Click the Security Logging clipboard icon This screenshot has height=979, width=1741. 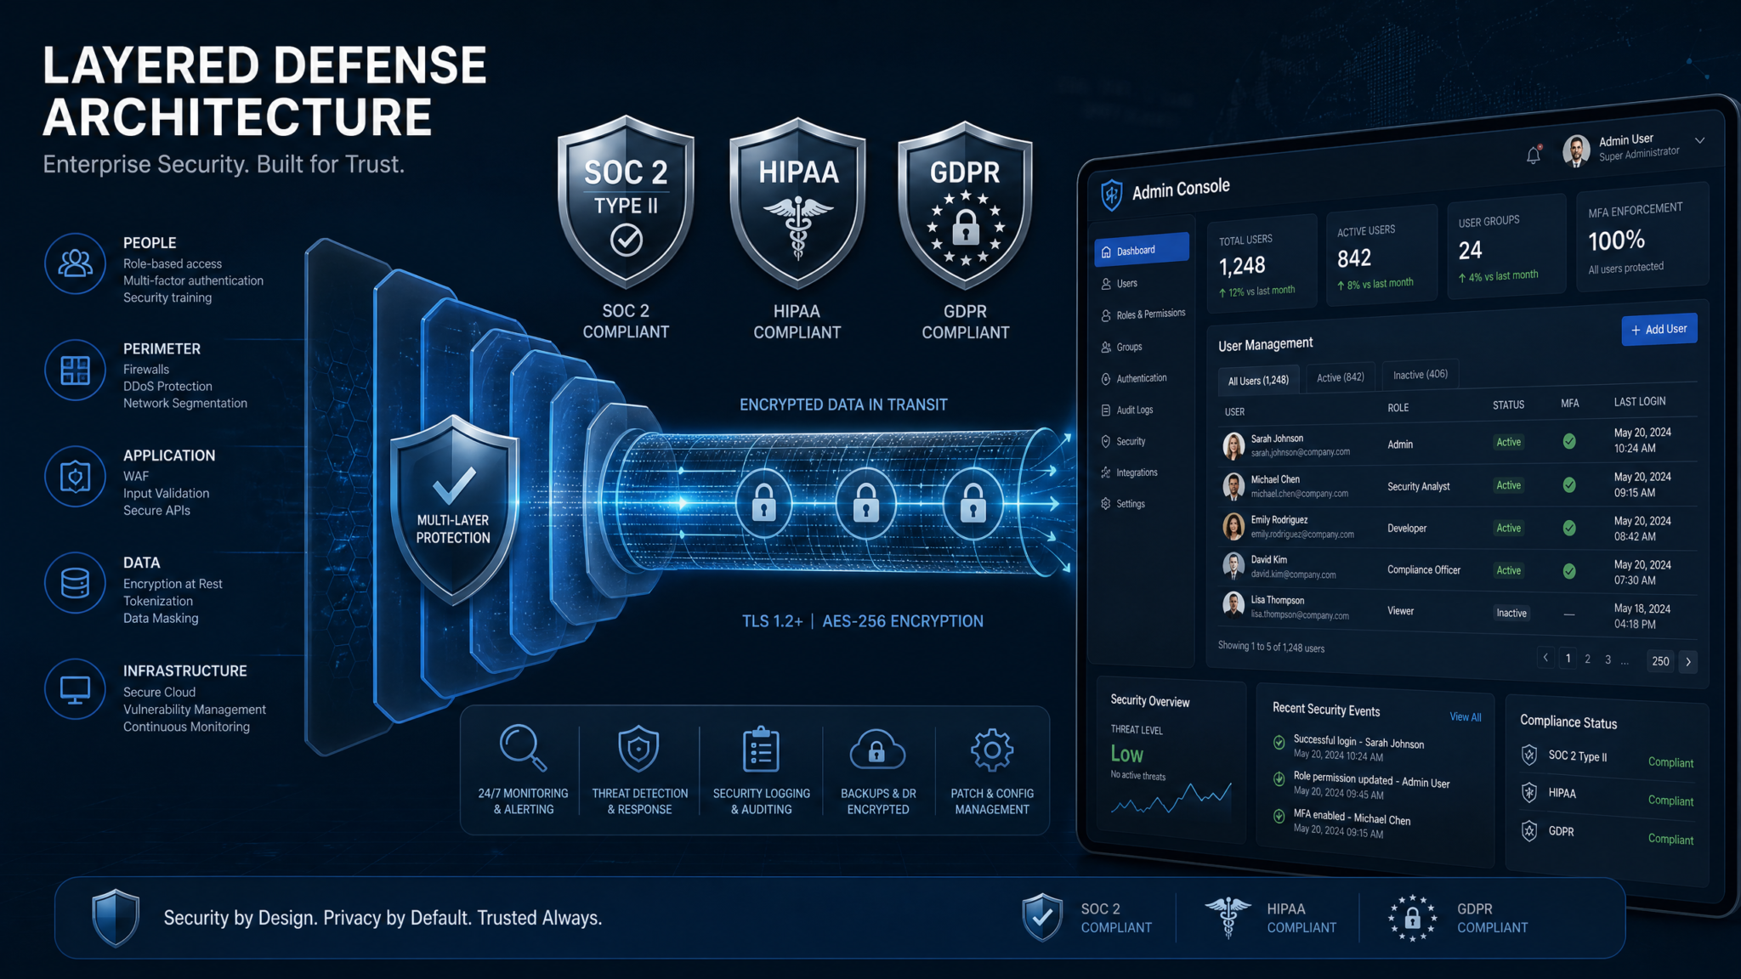coord(761,749)
